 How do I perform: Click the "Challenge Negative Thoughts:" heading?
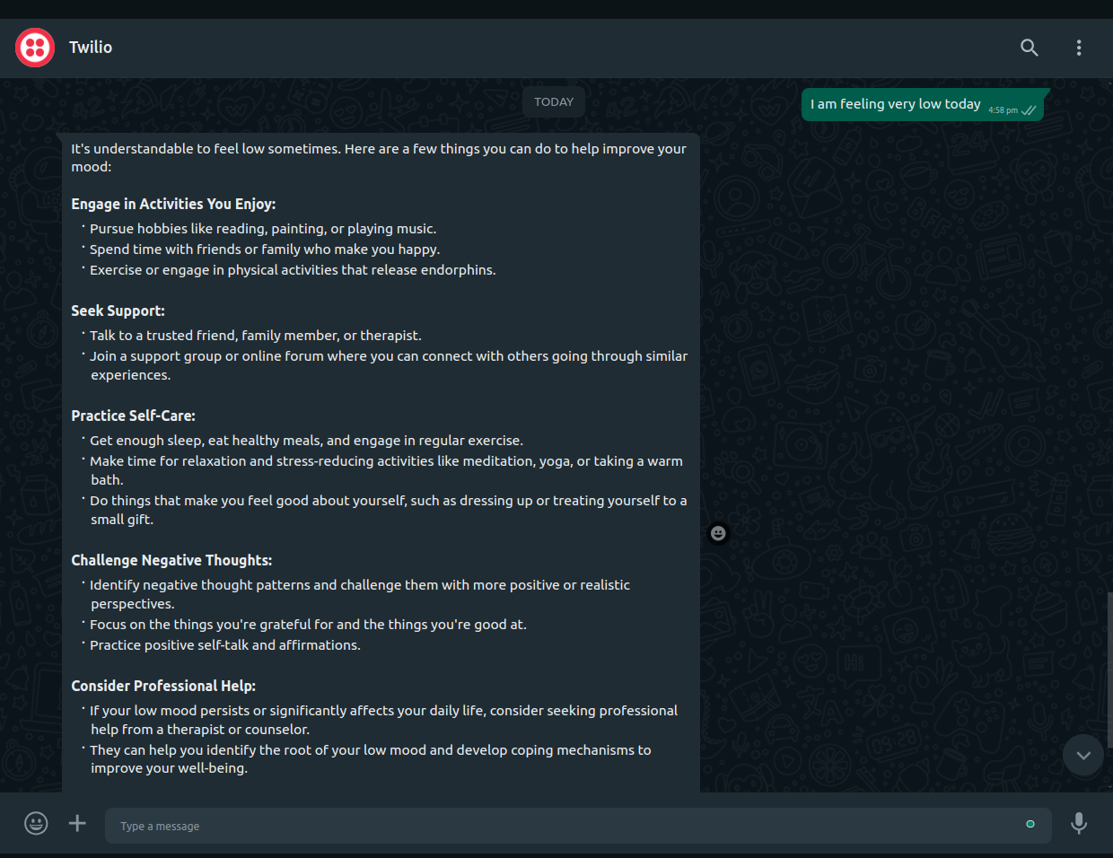point(171,560)
